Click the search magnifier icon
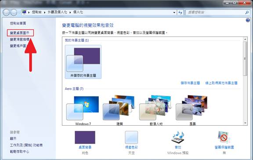253x160 pixels. 247,12
